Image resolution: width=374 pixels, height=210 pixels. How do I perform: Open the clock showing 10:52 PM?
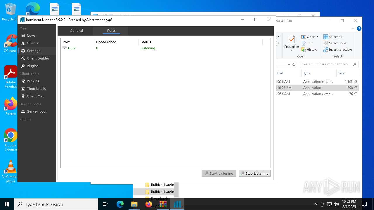coord(349,204)
